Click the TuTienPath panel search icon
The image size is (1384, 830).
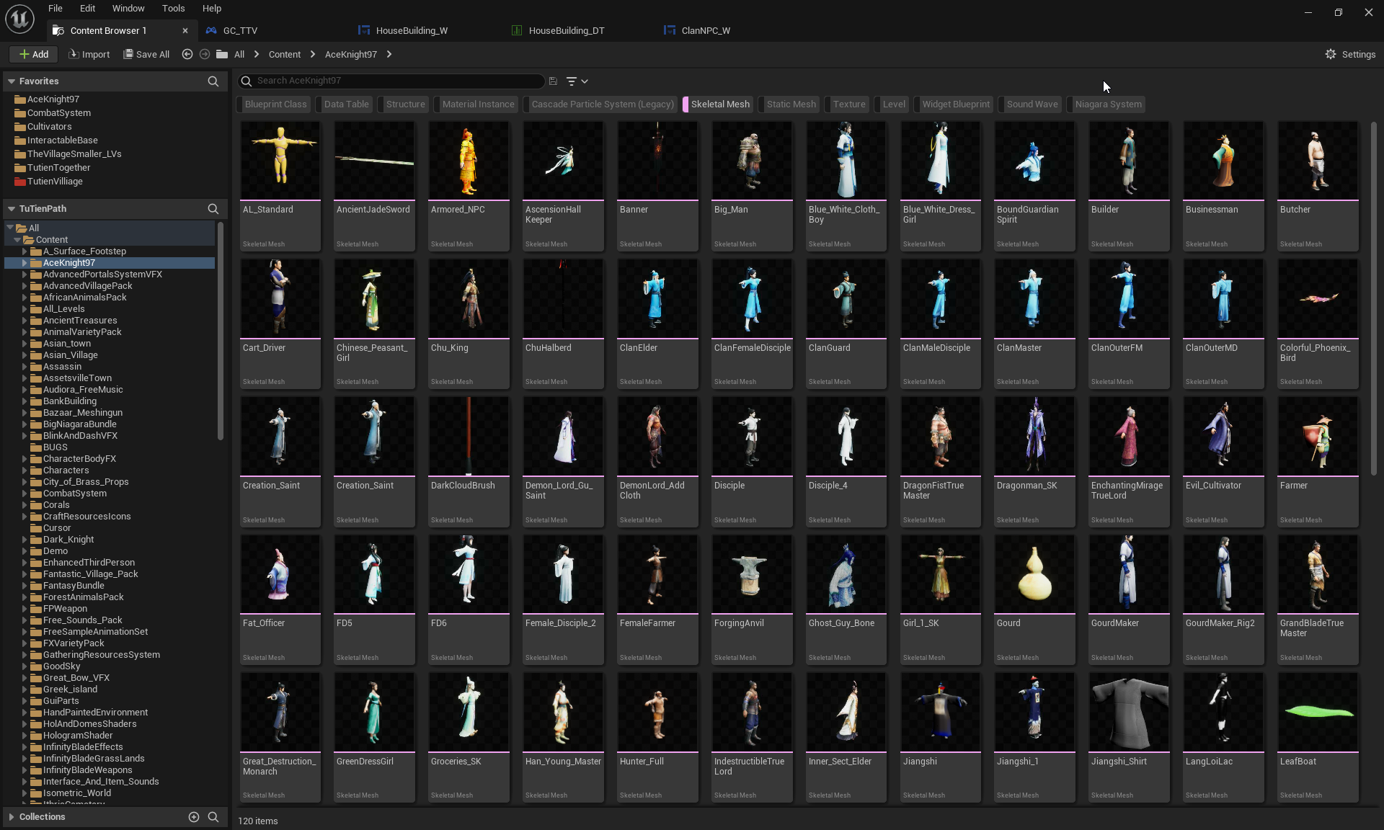(x=213, y=209)
